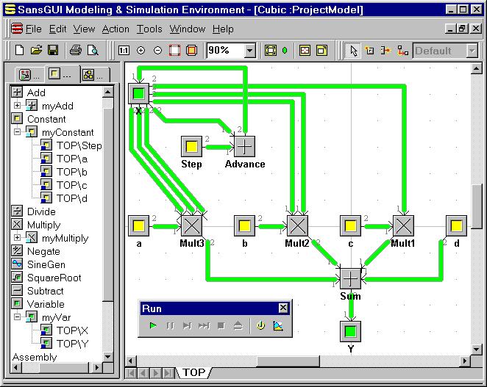Click the 1:1 actual size icon
Screen dimensions: 487x387
tap(123, 51)
